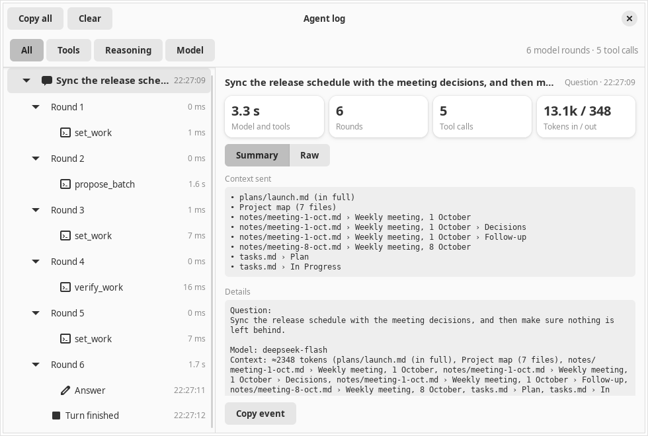Switch to the Summary view

tap(257, 155)
